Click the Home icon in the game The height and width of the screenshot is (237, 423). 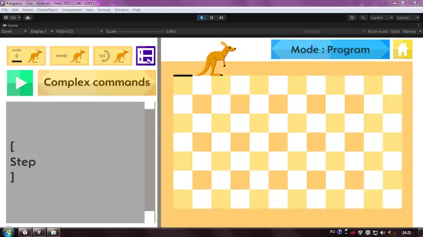tap(402, 49)
